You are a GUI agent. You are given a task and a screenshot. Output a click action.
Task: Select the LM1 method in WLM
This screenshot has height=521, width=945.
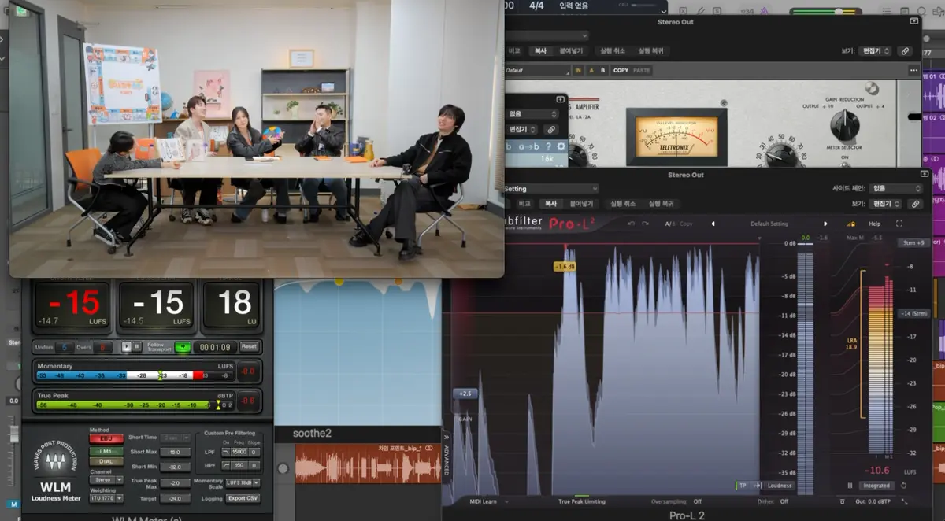tap(106, 451)
